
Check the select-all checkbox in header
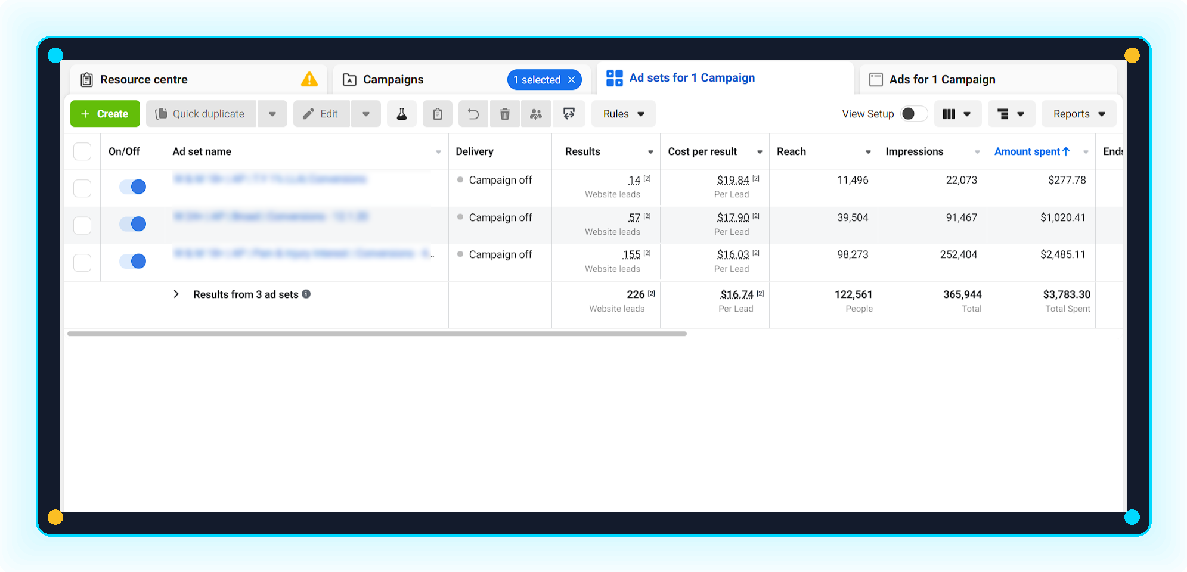pyautogui.click(x=82, y=151)
